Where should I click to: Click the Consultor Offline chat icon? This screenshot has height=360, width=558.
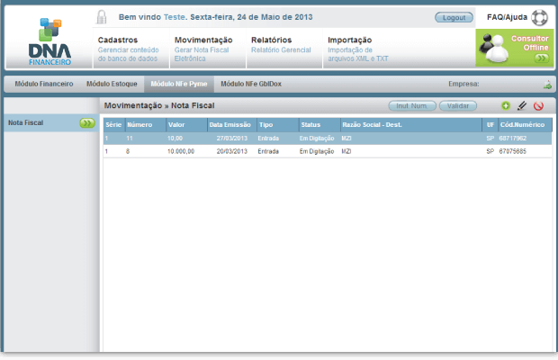[515, 48]
